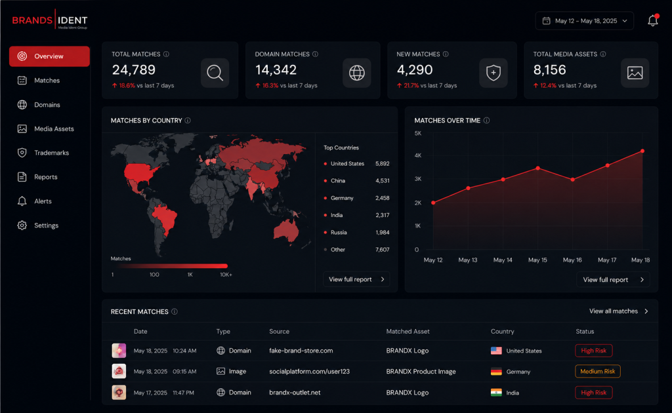
Task: Open the May 12 – May 18 date dropdown
Action: click(x=585, y=21)
